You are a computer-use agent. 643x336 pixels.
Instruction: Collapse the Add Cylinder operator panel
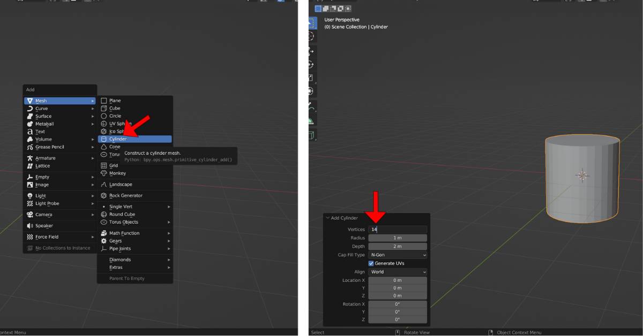point(327,218)
